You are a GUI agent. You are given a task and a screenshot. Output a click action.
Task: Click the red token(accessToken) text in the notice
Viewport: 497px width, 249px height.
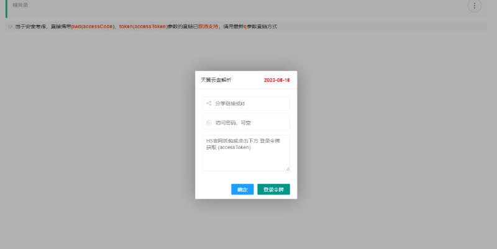(142, 27)
